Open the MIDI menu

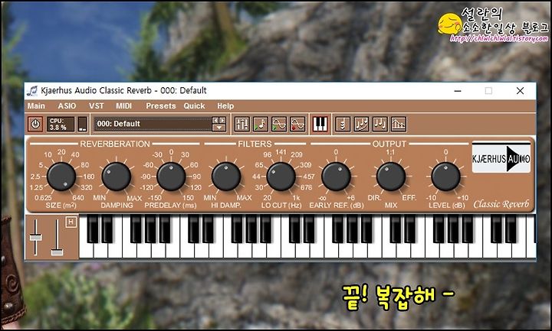(x=124, y=105)
